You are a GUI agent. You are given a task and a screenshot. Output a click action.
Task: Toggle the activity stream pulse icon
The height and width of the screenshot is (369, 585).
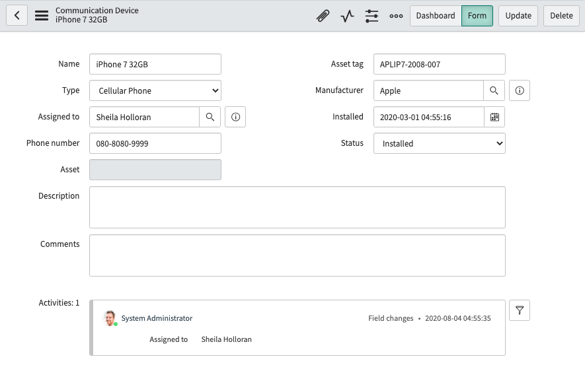tap(347, 16)
